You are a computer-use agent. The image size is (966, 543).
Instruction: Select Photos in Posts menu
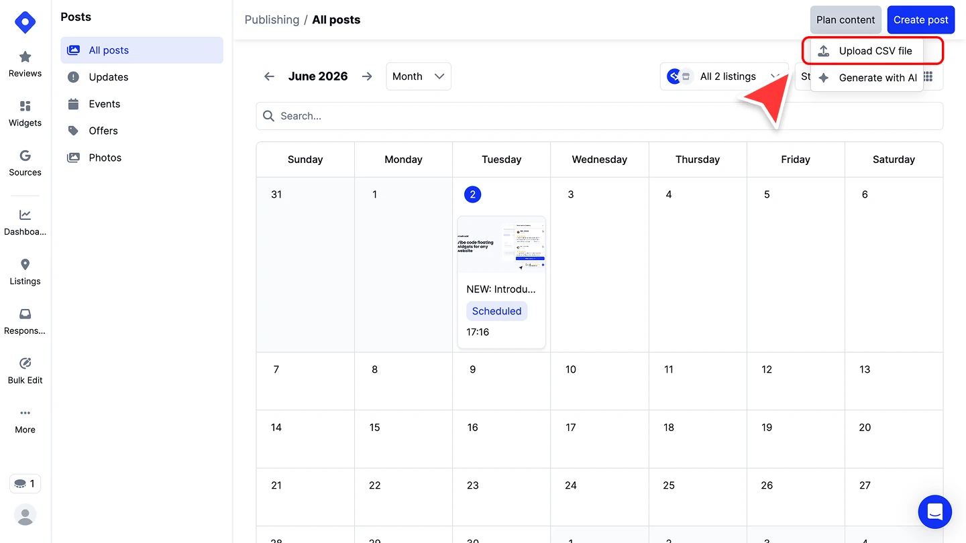pyautogui.click(x=142, y=158)
